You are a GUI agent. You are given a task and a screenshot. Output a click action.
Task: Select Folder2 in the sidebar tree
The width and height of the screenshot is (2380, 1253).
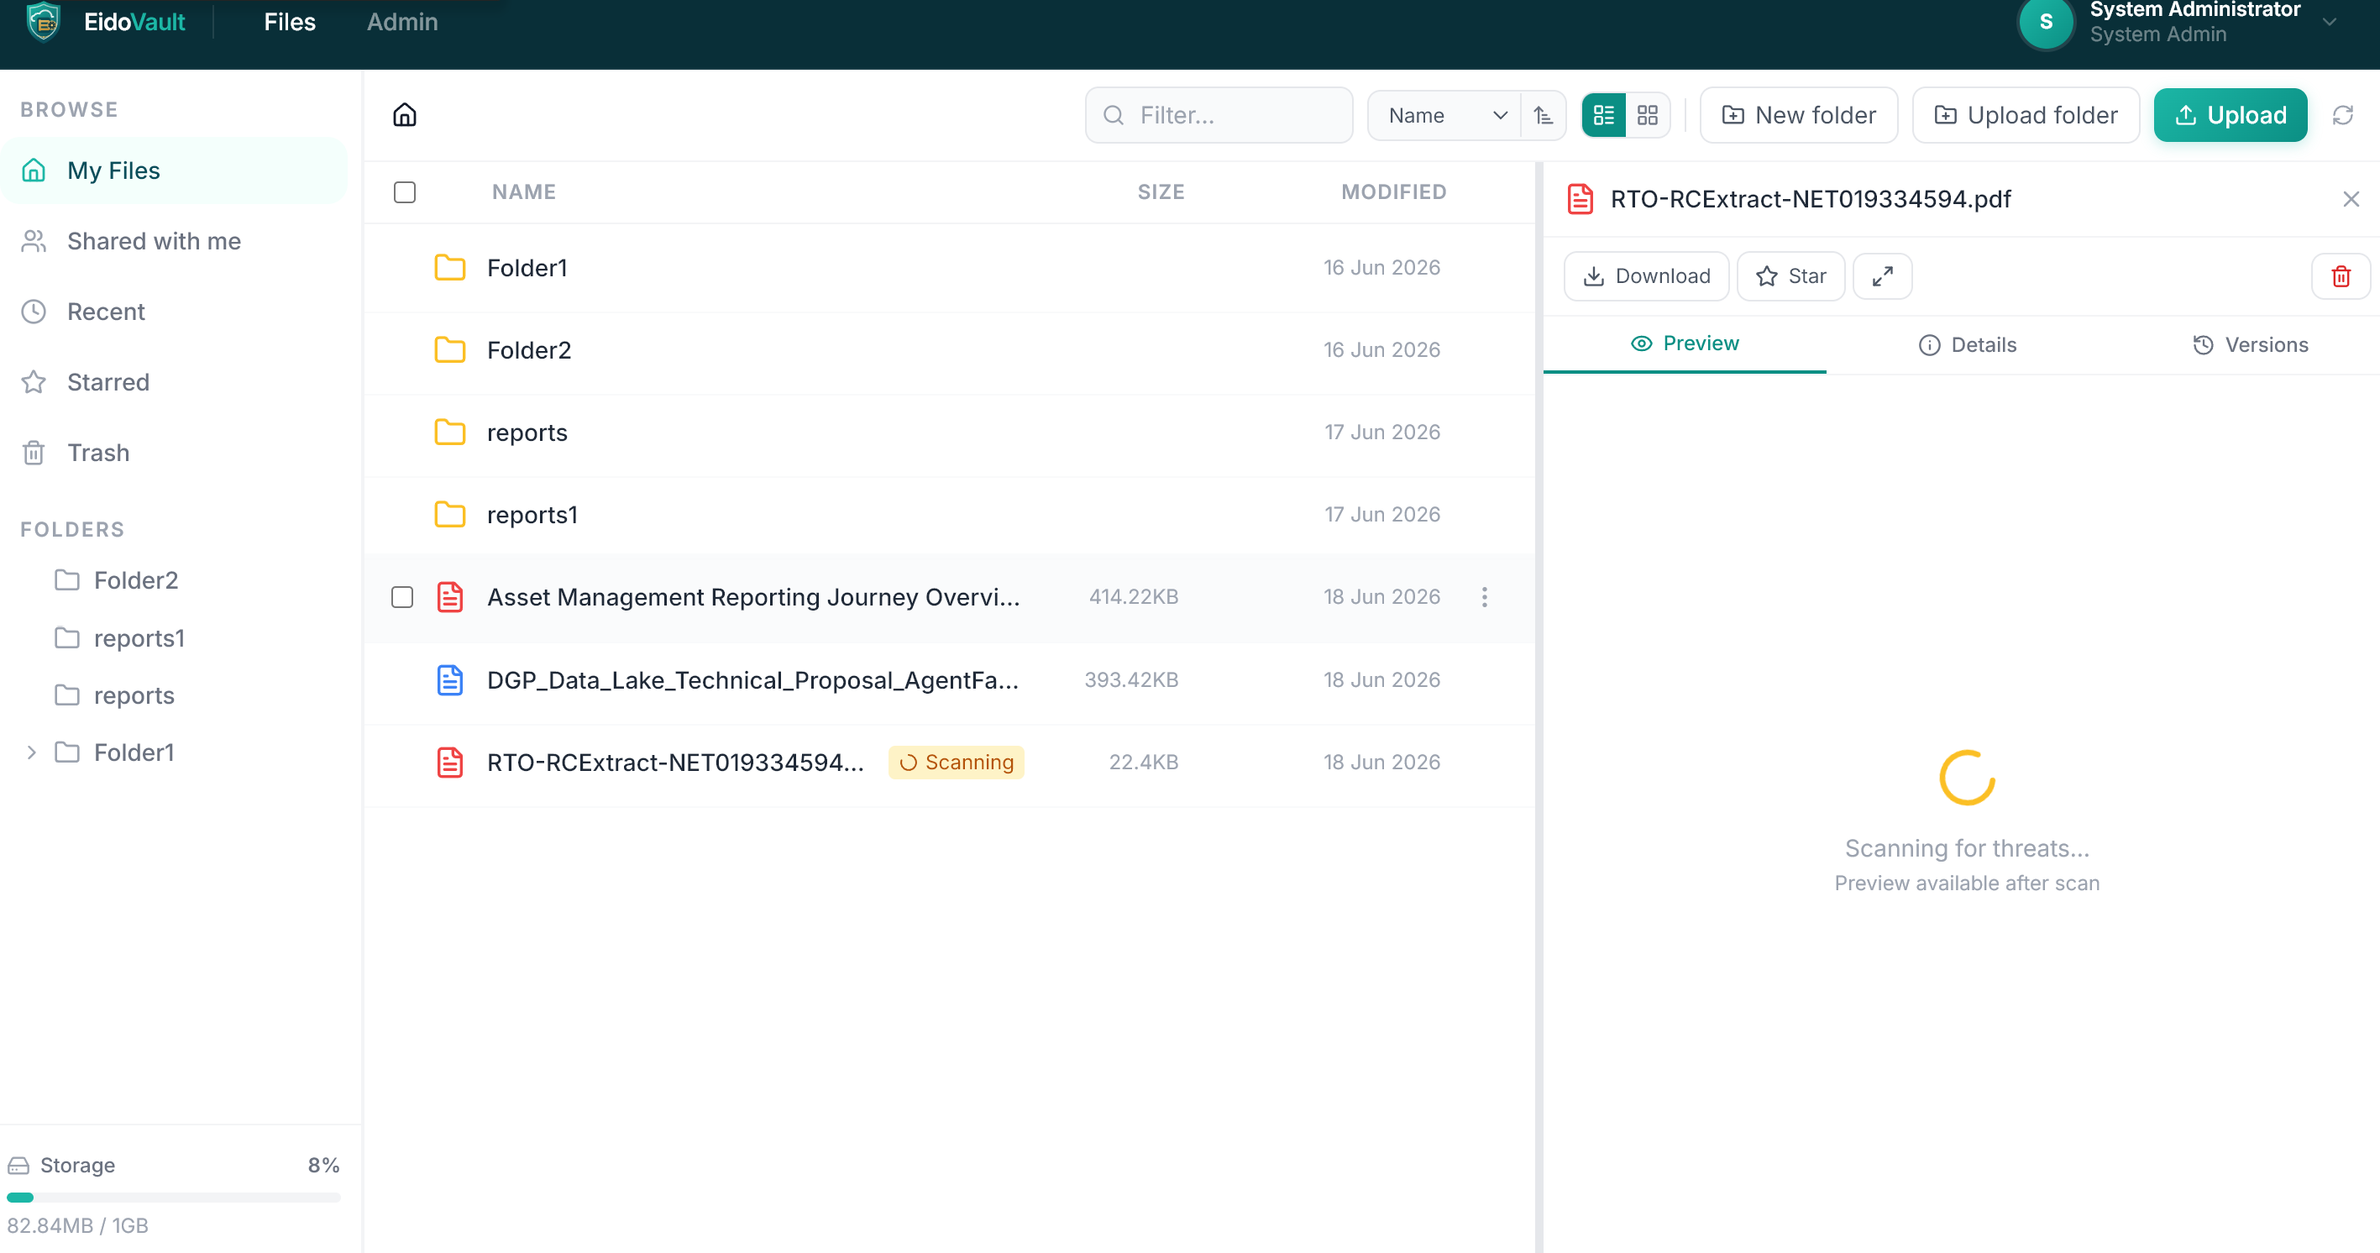click(x=135, y=579)
